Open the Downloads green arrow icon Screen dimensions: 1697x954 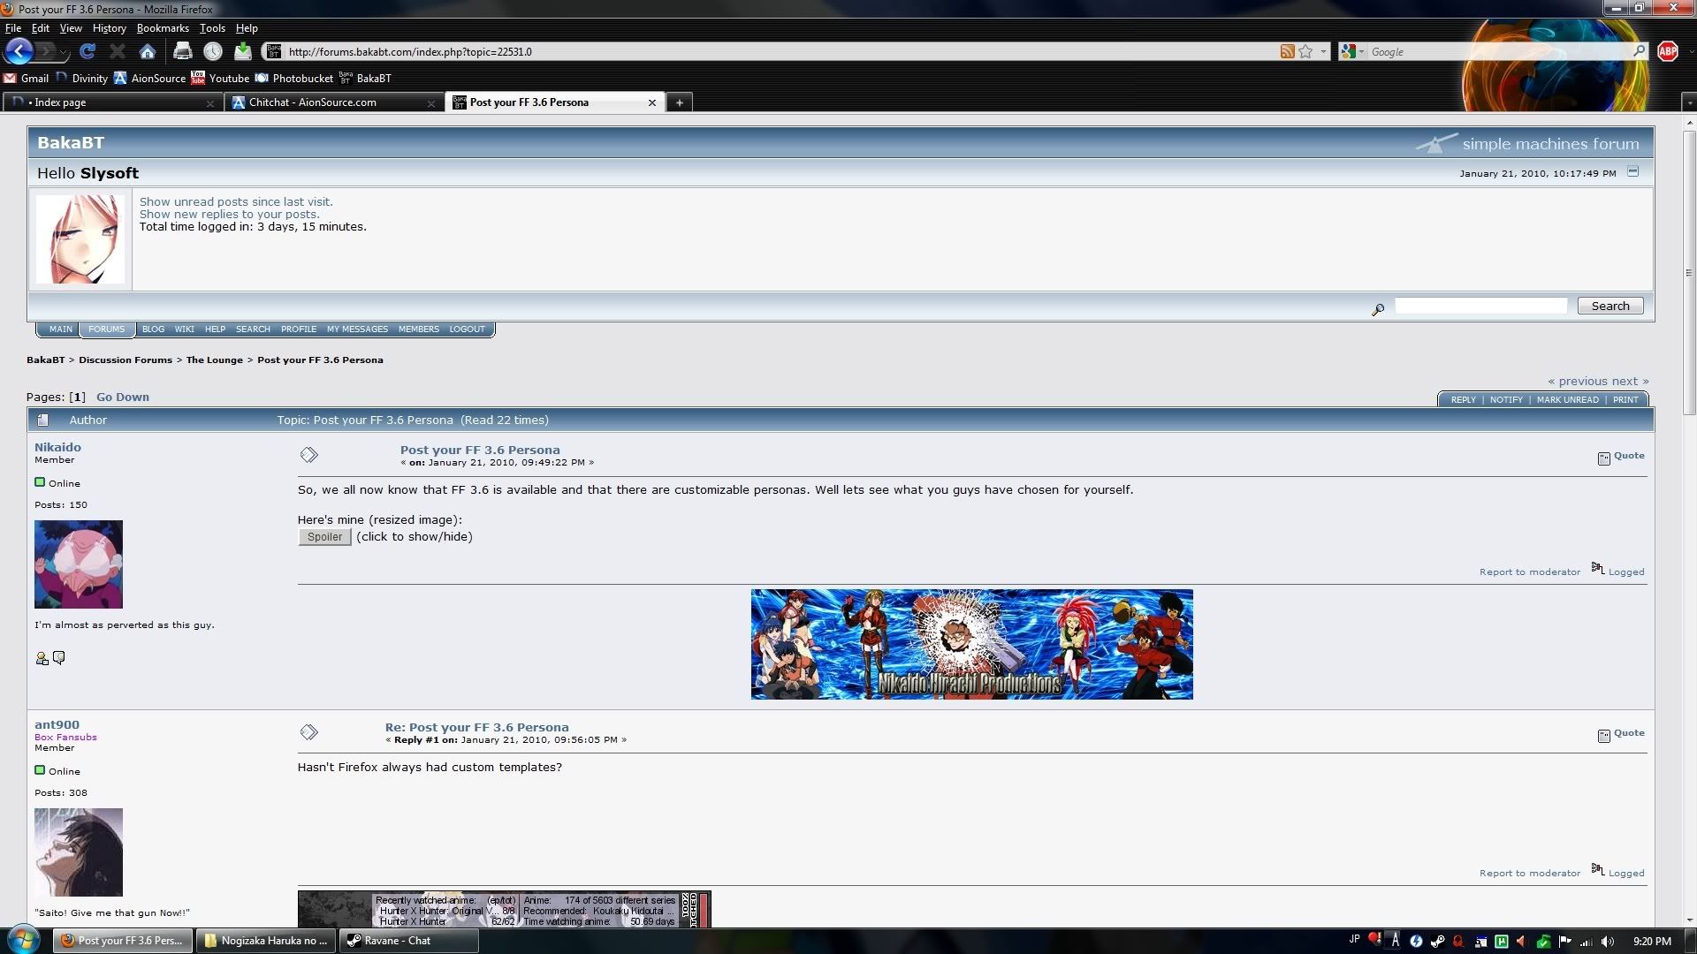[x=243, y=51]
